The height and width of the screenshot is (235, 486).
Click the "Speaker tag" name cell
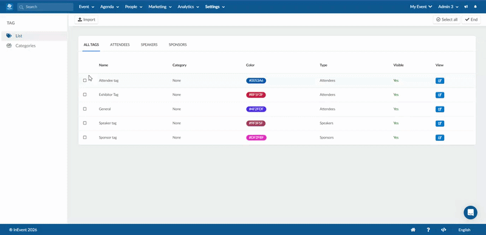click(x=108, y=123)
